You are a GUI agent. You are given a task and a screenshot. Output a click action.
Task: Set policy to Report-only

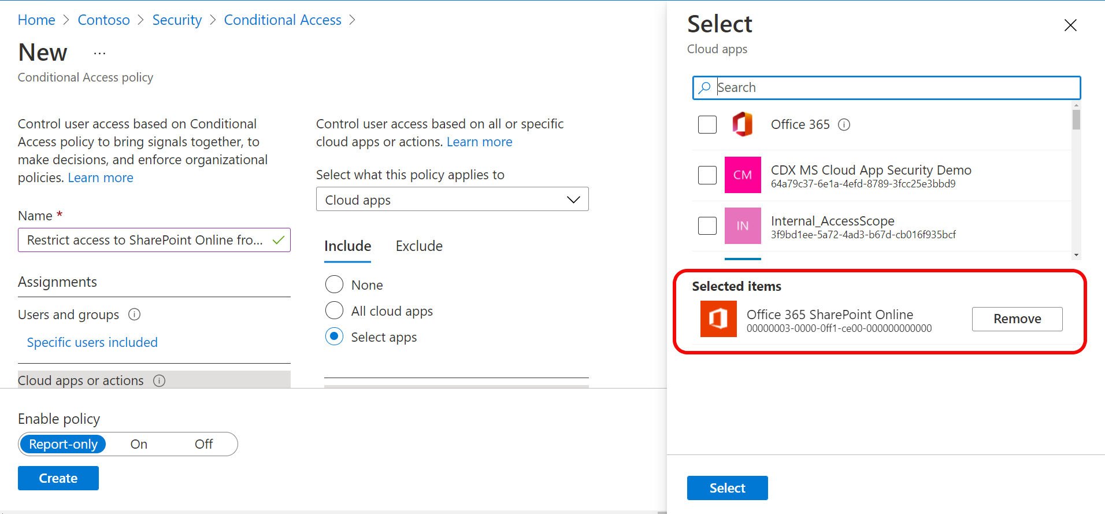[x=63, y=444]
